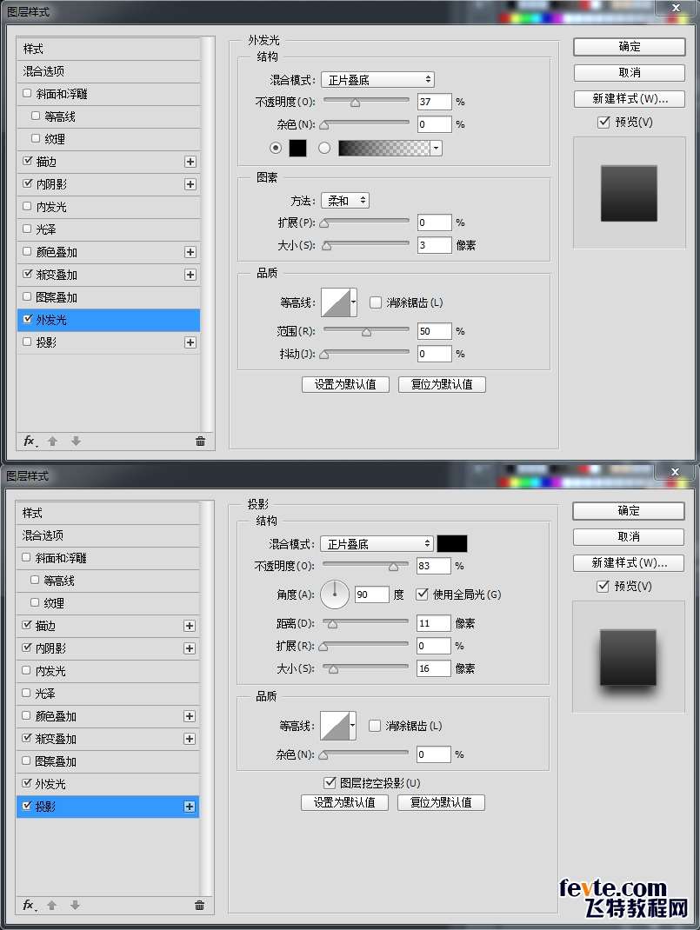Toggle 使用全局光 checkbox

pos(422,594)
